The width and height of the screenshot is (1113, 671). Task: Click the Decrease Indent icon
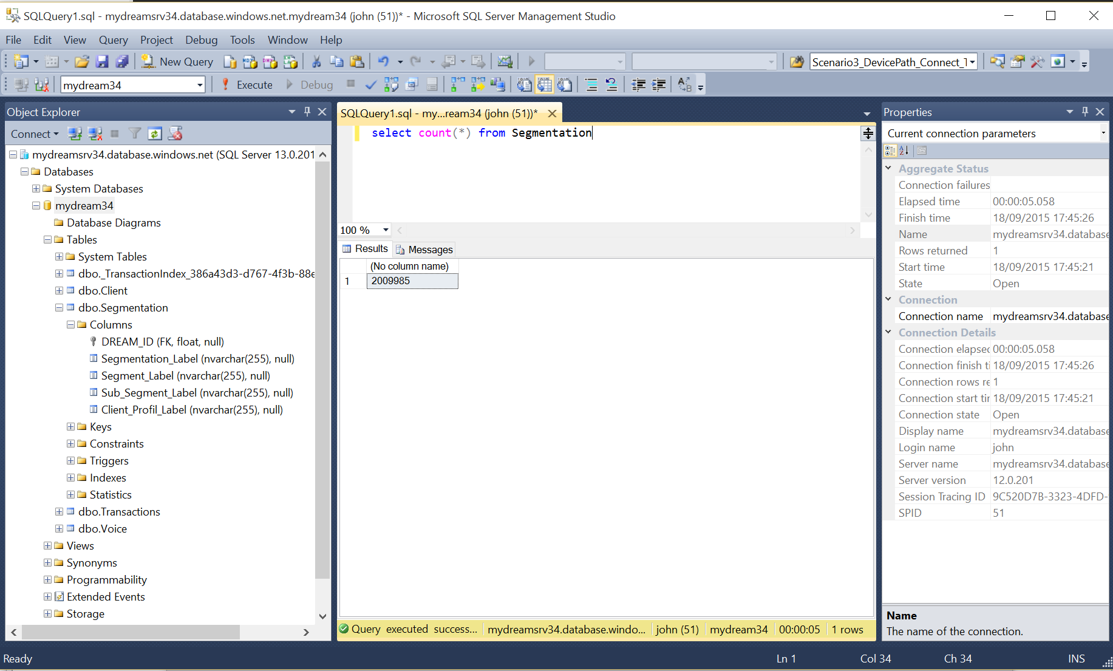638,84
